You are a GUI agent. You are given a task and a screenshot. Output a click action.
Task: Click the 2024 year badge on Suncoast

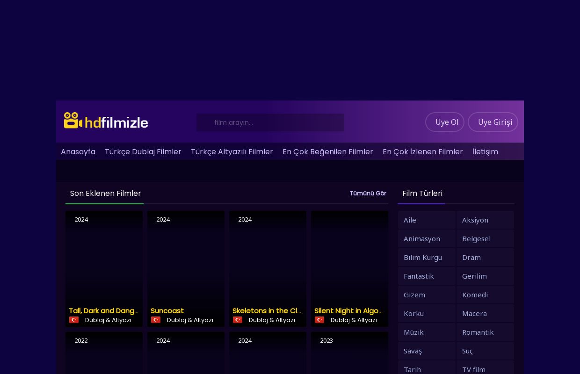pyautogui.click(x=163, y=220)
